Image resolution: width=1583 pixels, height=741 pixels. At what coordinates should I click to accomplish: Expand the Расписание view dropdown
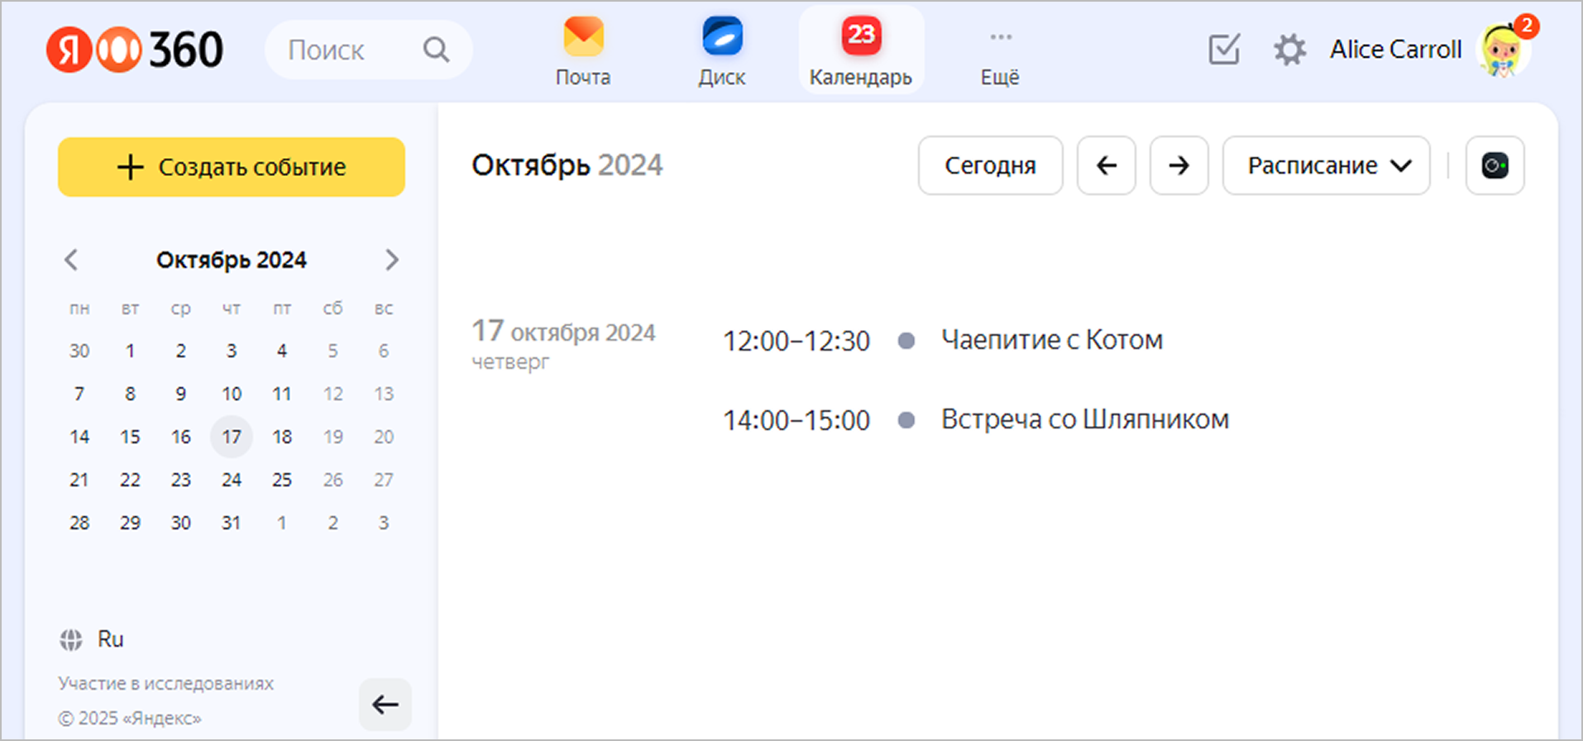1326,165
